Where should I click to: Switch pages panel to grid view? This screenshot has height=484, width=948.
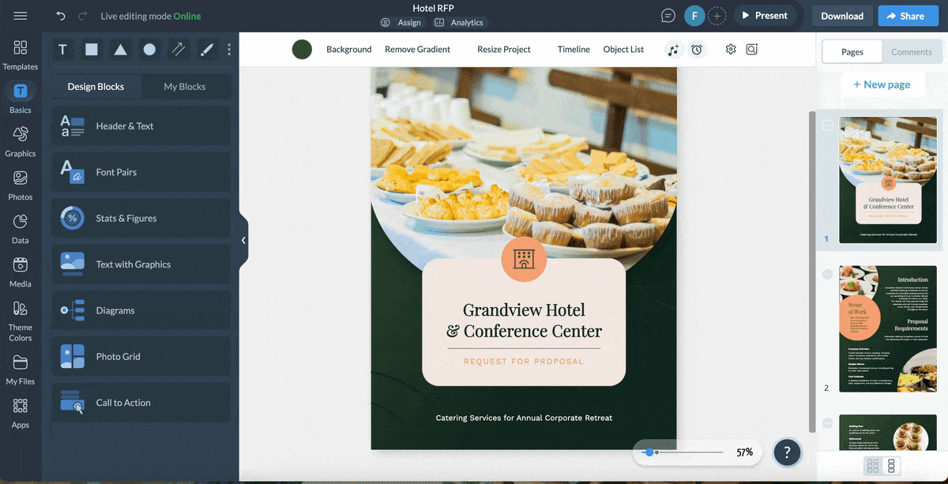(x=873, y=466)
